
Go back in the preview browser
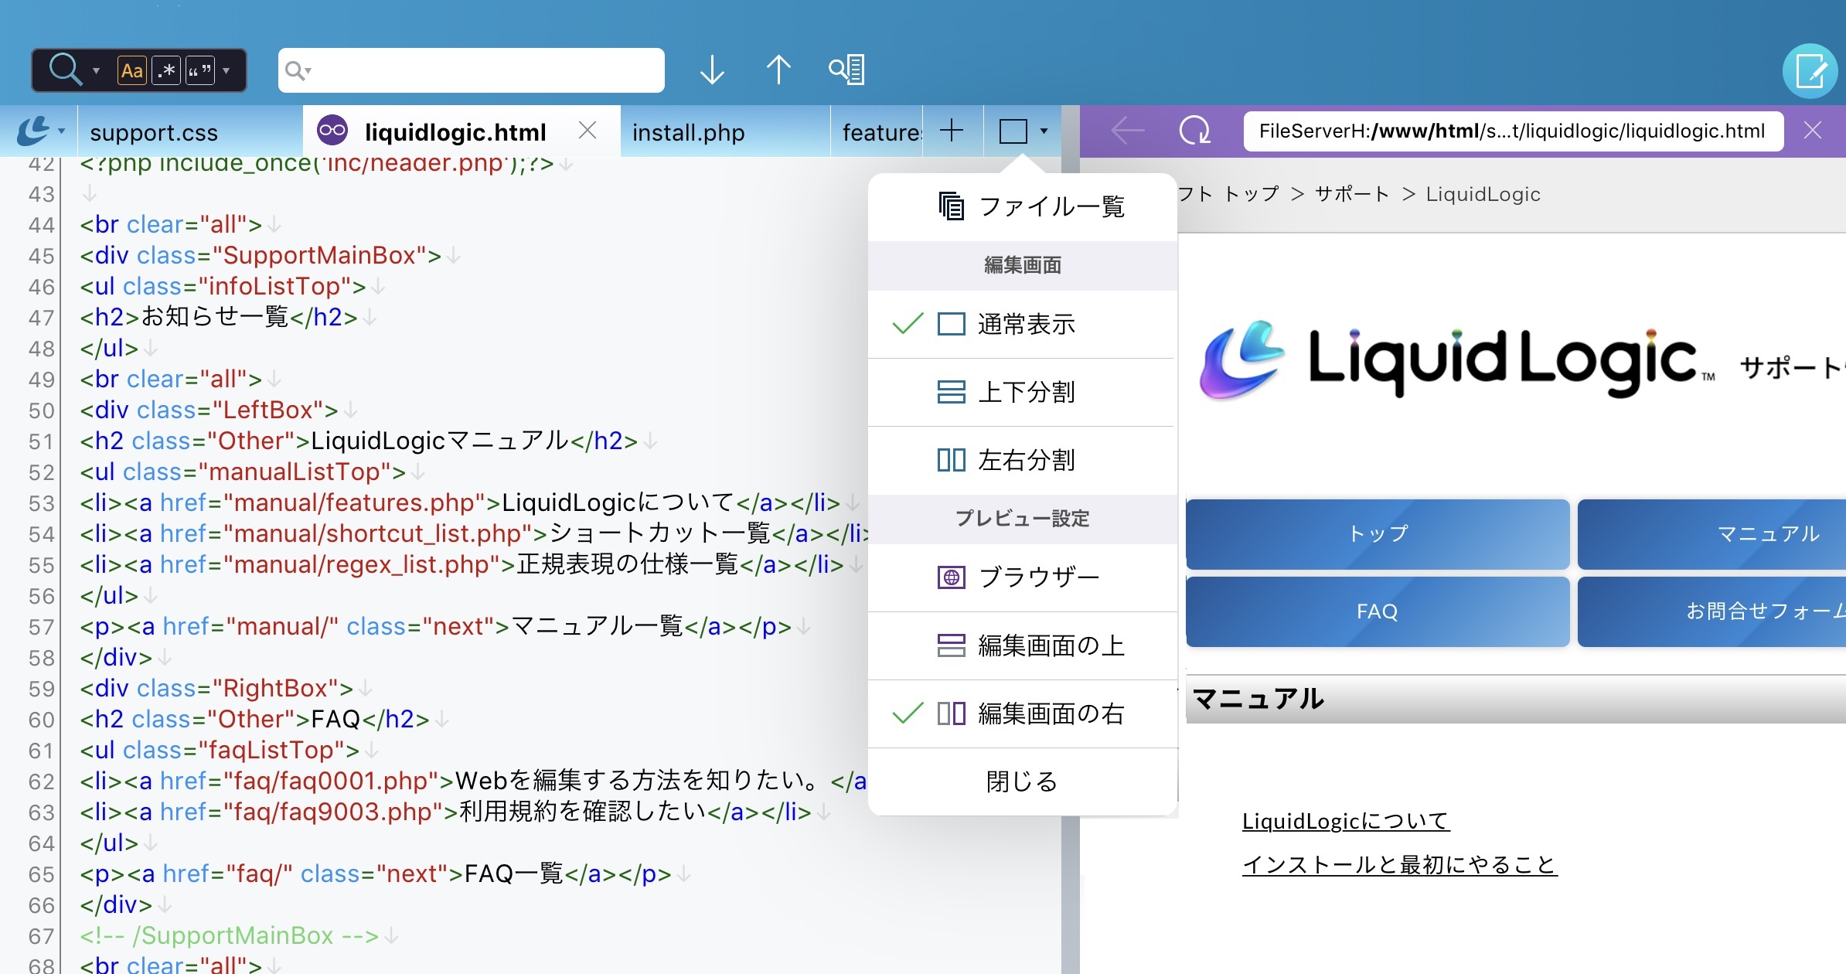(x=1128, y=131)
